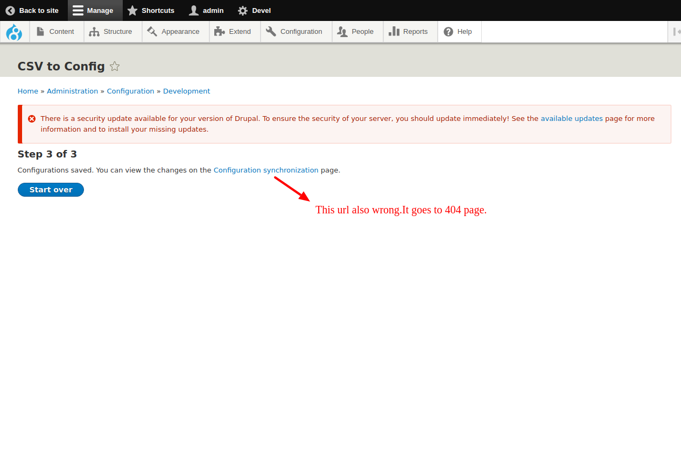Click the error status icon in warning
681x466 pixels.
pos(32,119)
